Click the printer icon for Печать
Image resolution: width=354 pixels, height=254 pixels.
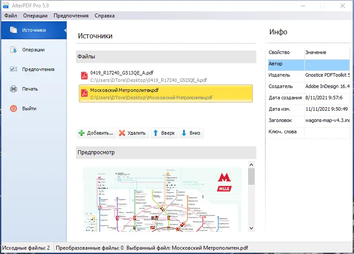14,89
